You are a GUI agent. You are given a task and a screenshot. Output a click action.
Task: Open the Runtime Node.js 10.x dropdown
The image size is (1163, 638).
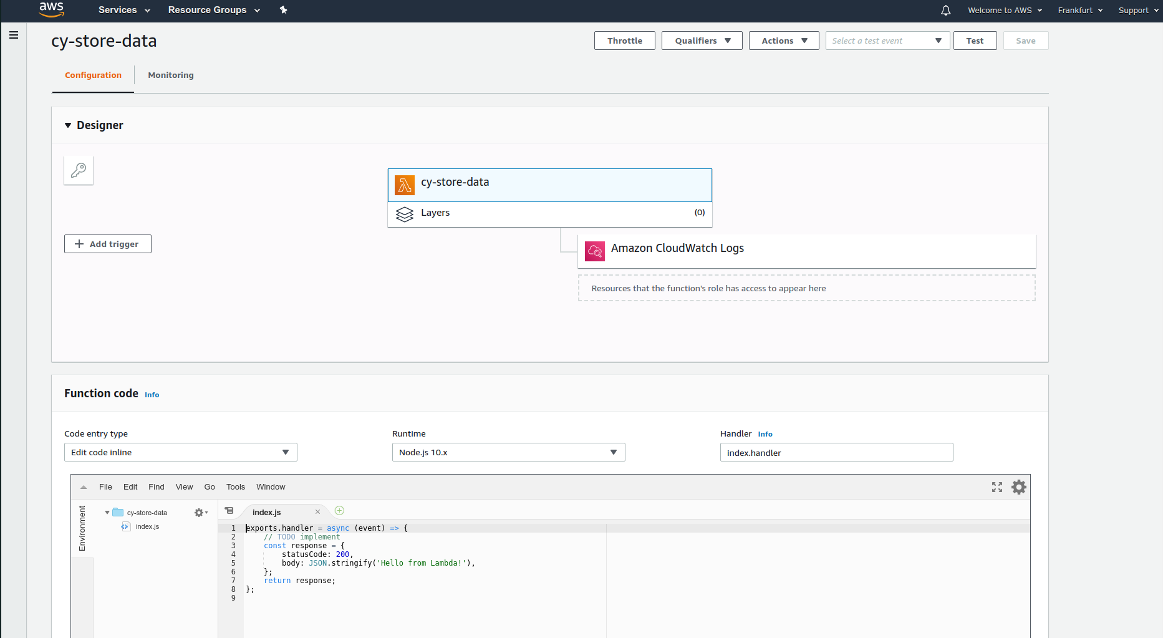click(x=508, y=452)
